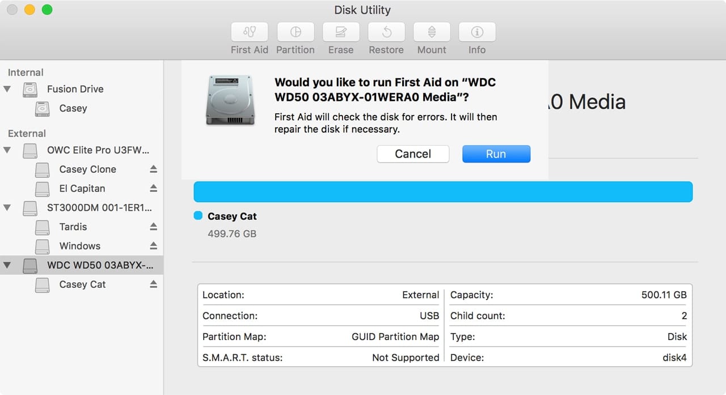Eject the Tardis volume

(x=153, y=227)
